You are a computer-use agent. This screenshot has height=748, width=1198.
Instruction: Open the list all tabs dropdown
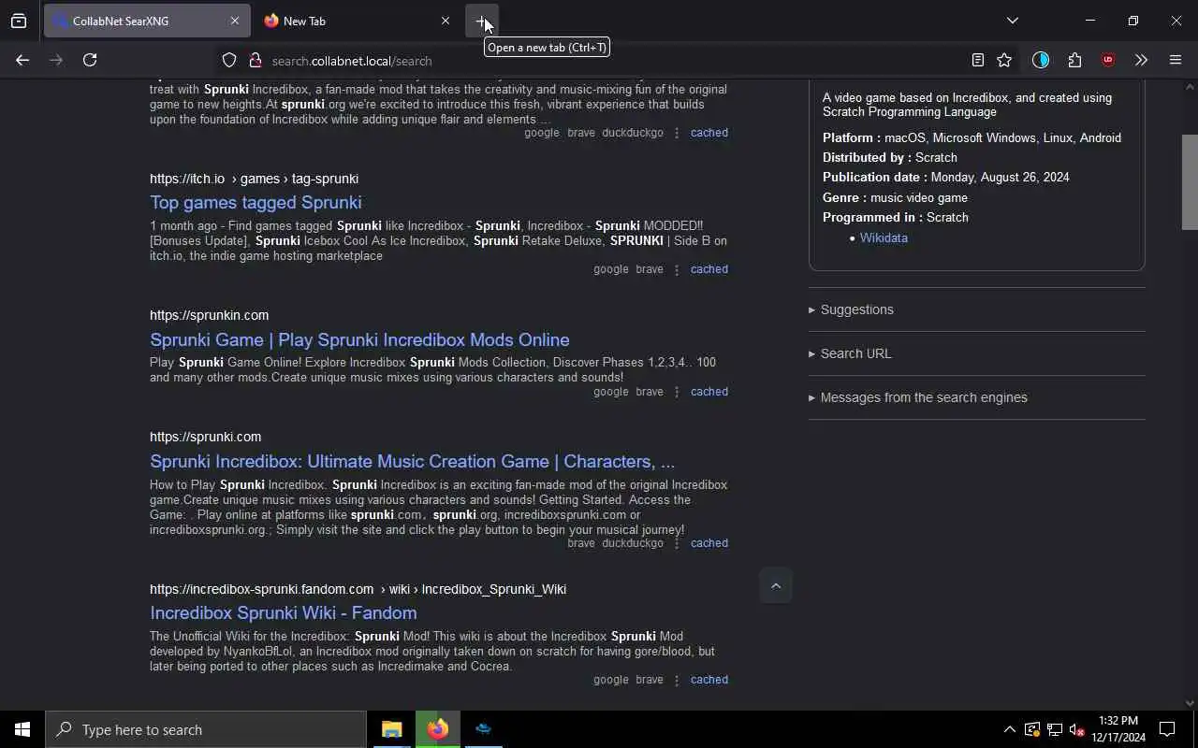[1012, 21]
